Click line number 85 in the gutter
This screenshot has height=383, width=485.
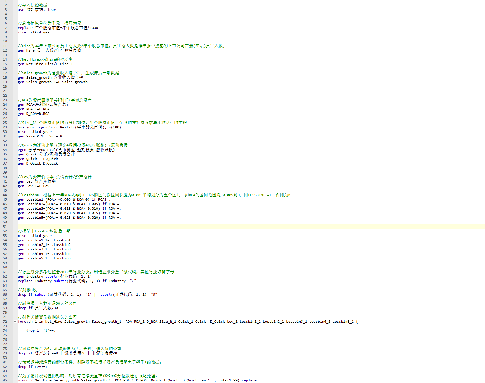pos(5,380)
